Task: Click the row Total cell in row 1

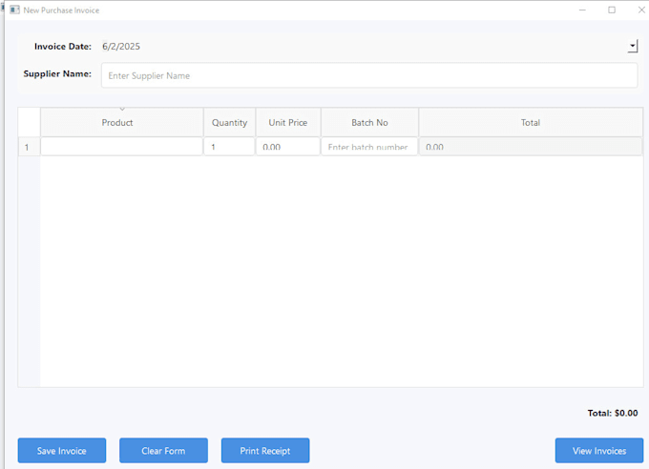Action: pos(531,147)
